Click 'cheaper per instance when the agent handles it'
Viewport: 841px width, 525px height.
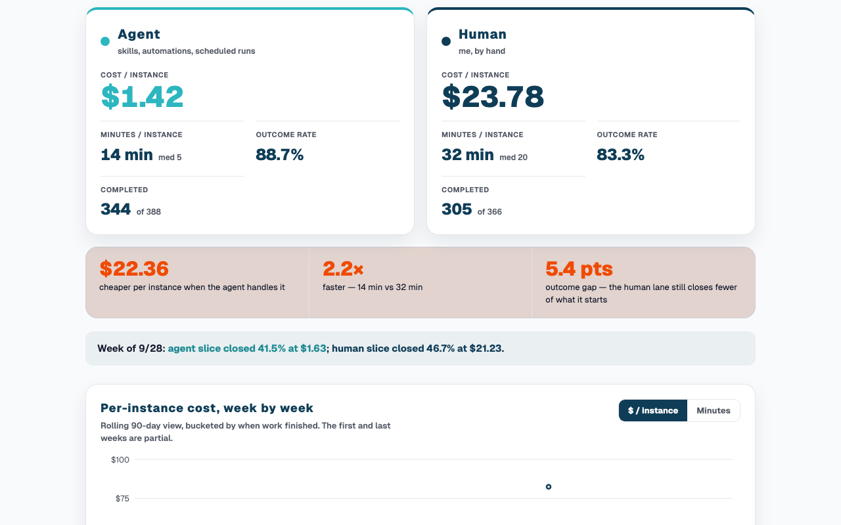click(x=192, y=287)
